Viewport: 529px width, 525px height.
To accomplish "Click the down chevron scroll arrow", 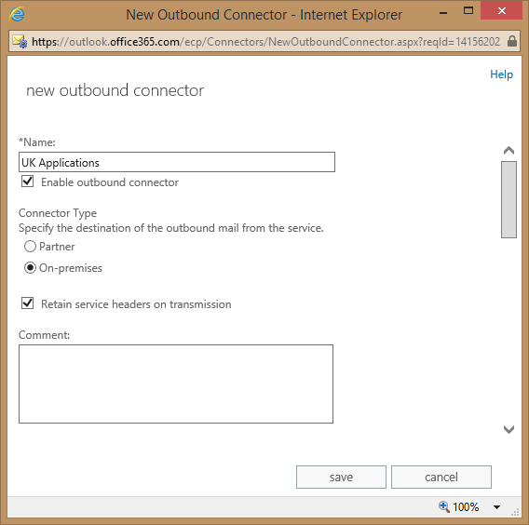I will click(x=509, y=429).
